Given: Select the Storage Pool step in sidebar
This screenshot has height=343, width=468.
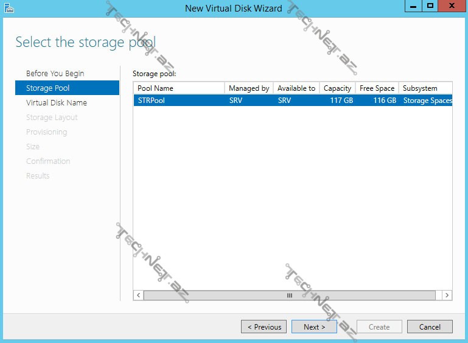Looking at the screenshot, I should [x=47, y=88].
